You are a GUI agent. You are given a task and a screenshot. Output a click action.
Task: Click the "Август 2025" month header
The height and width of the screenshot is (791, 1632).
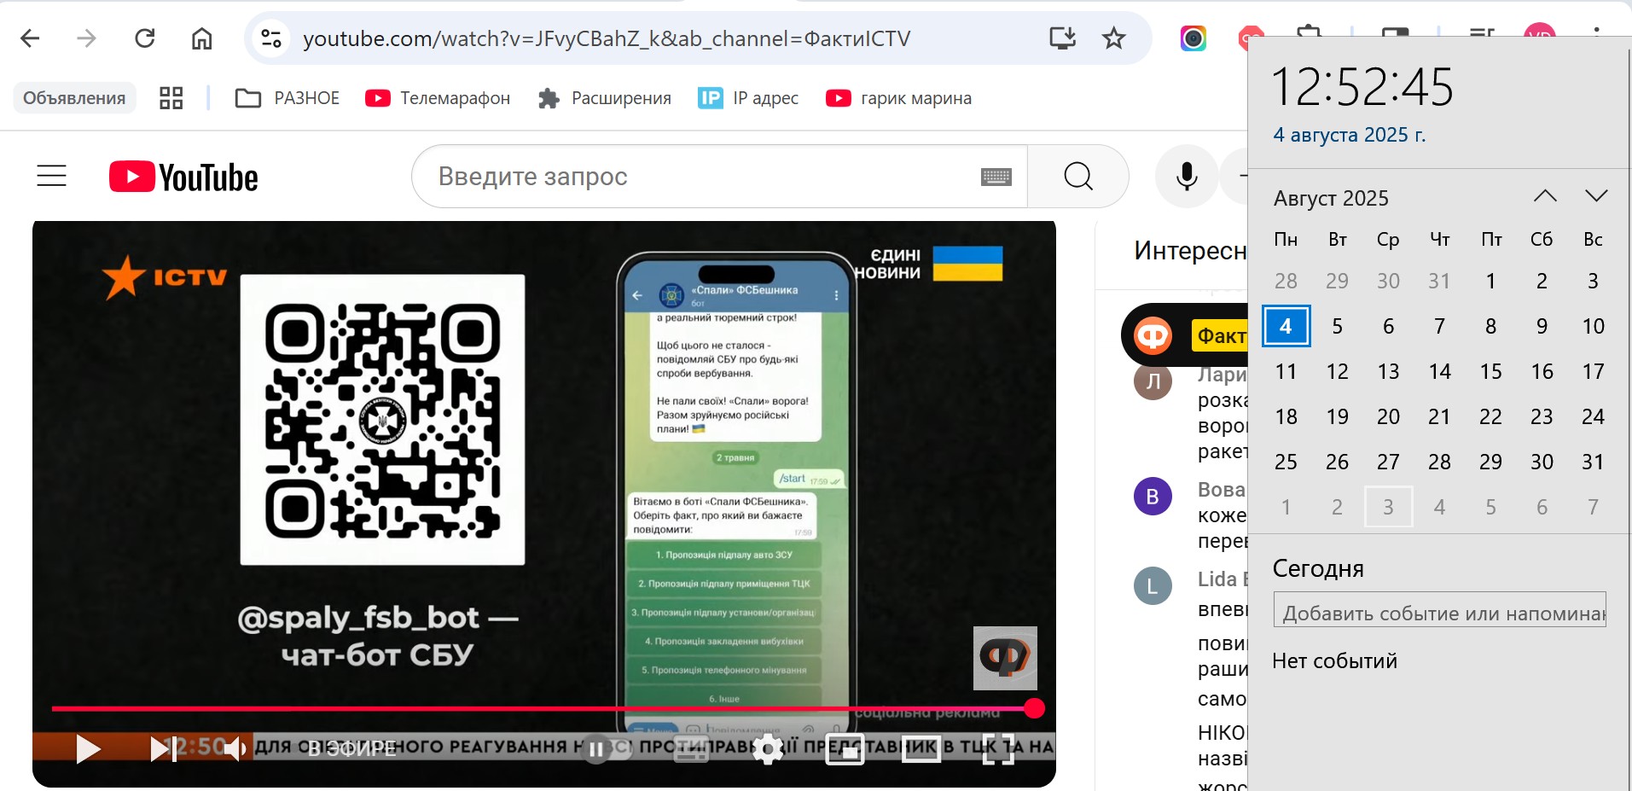(1331, 198)
